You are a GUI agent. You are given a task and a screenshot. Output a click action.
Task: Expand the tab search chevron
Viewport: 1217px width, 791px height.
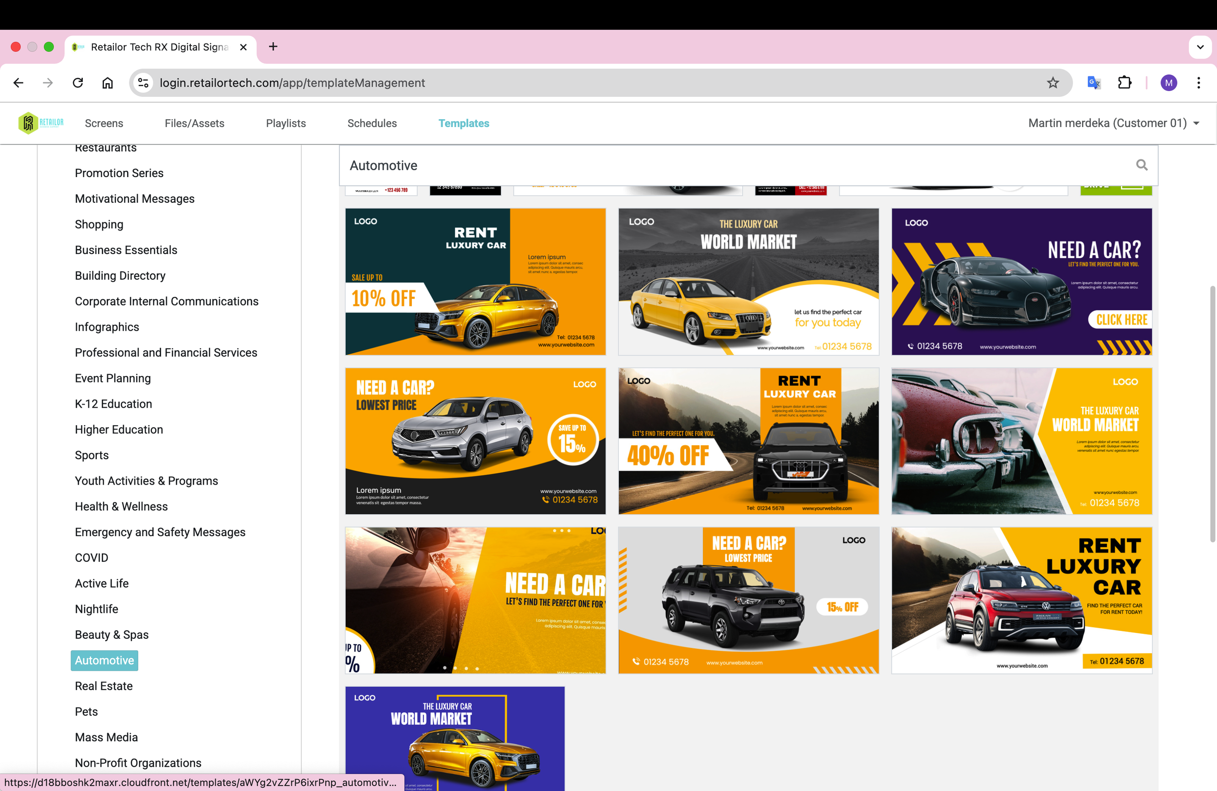1199,47
